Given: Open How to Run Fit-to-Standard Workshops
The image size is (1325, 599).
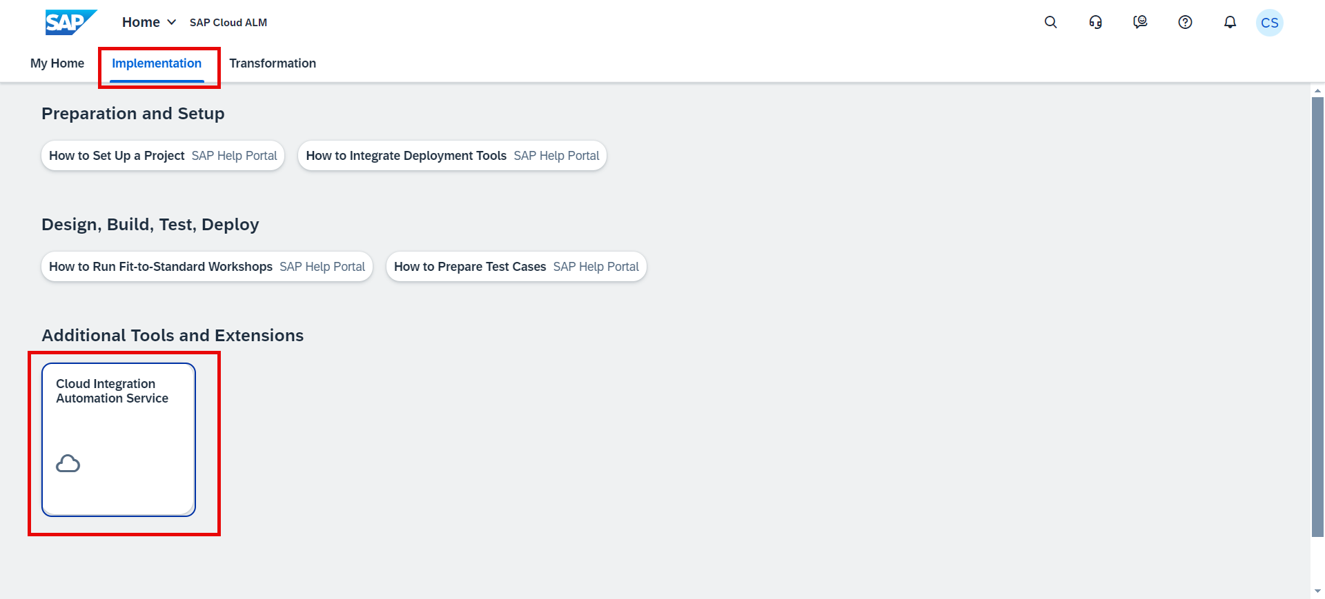Looking at the screenshot, I should (207, 267).
